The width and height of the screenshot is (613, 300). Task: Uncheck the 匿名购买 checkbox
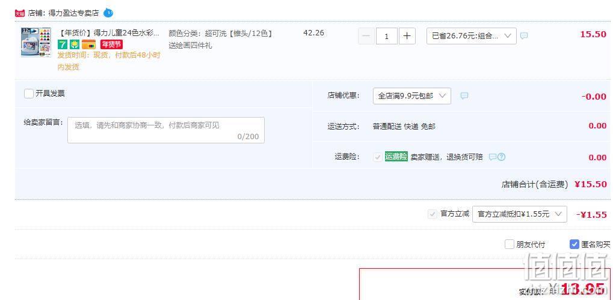[574, 245]
